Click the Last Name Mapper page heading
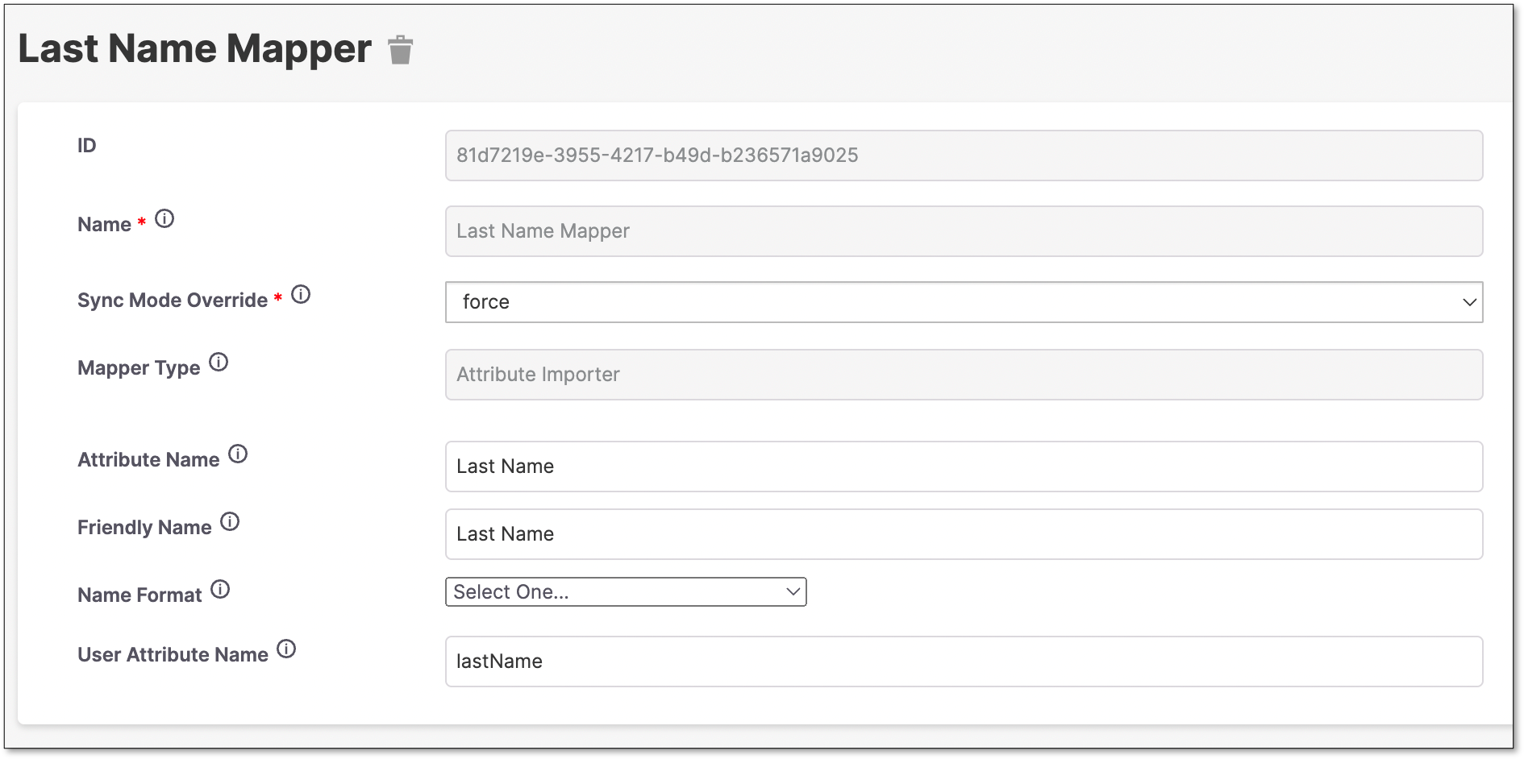The width and height of the screenshot is (1524, 759). (x=195, y=49)
